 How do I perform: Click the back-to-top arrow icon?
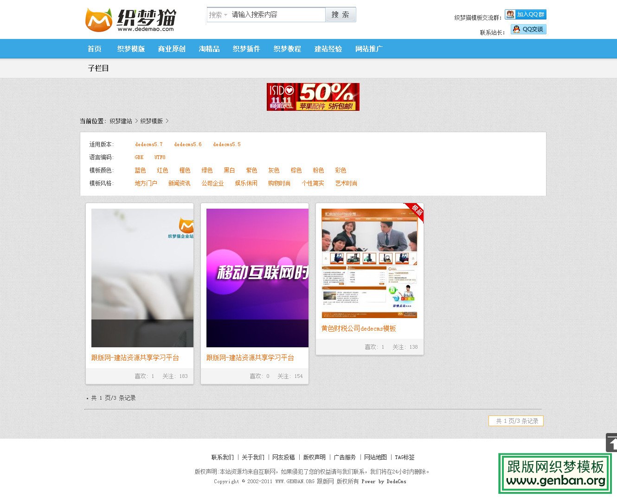coord(611,443)
